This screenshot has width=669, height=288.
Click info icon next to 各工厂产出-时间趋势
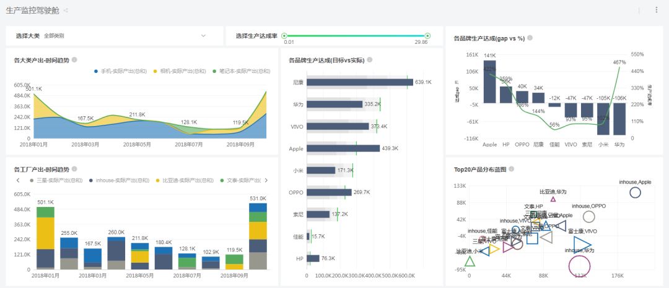74,169
